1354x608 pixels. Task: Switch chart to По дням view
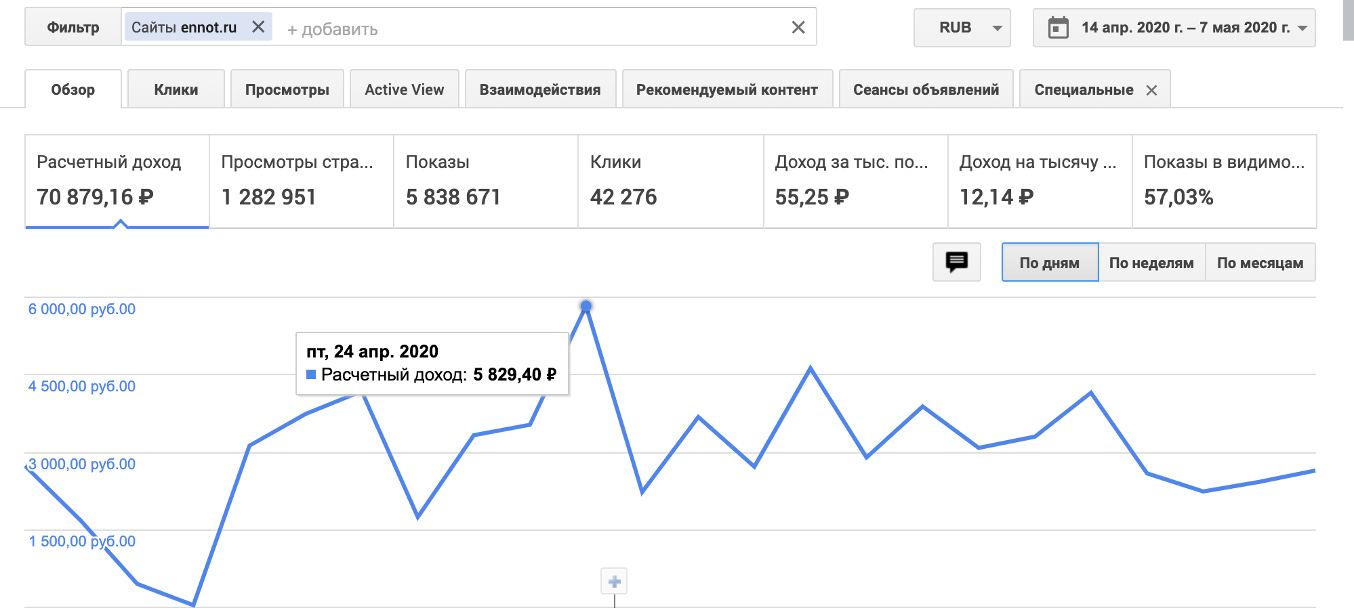[x=1049, y=263]
